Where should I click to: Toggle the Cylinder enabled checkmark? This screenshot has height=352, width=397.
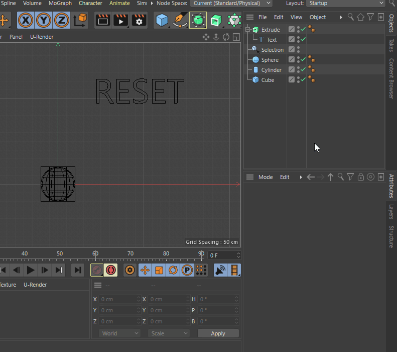[x=303, y=69]
